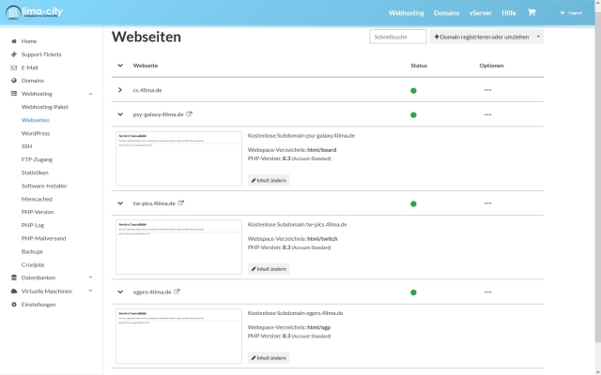Image resolution: width=601 pixels, height=375 pixels.
Task: Open options dots for cc.4lima.de
Action: tap(487, 90)
